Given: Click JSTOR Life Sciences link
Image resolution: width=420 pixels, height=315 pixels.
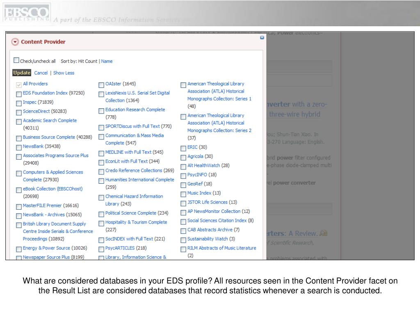Looking at the screenshot, I should click(x=207, y=202).
